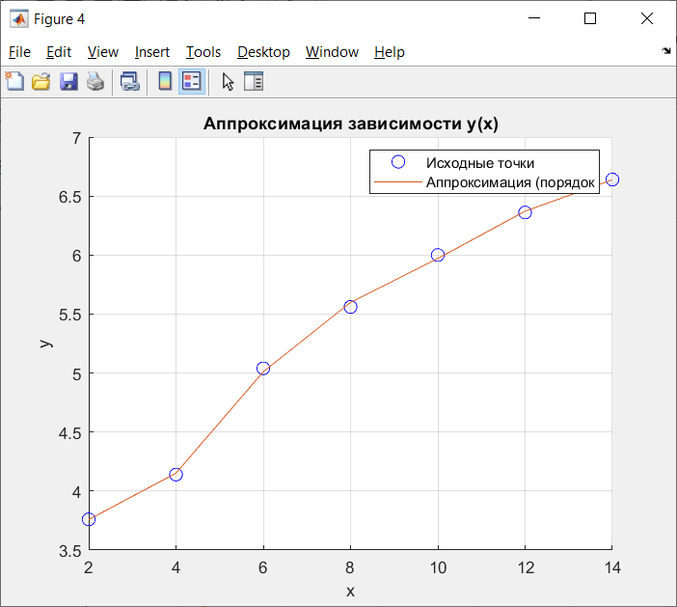Image resolution: width=677 pixels, height=607 pixels.
Task: Select the data point at x=14
Action: tap(612, 179)
